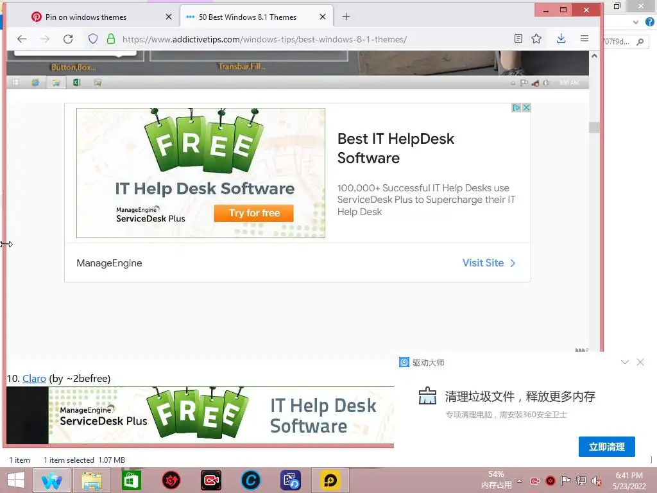The image size is (657, 493).
Task: Click the page vertical scrollbar thumb
Action: pyautogui.click(x=594, y=127)
